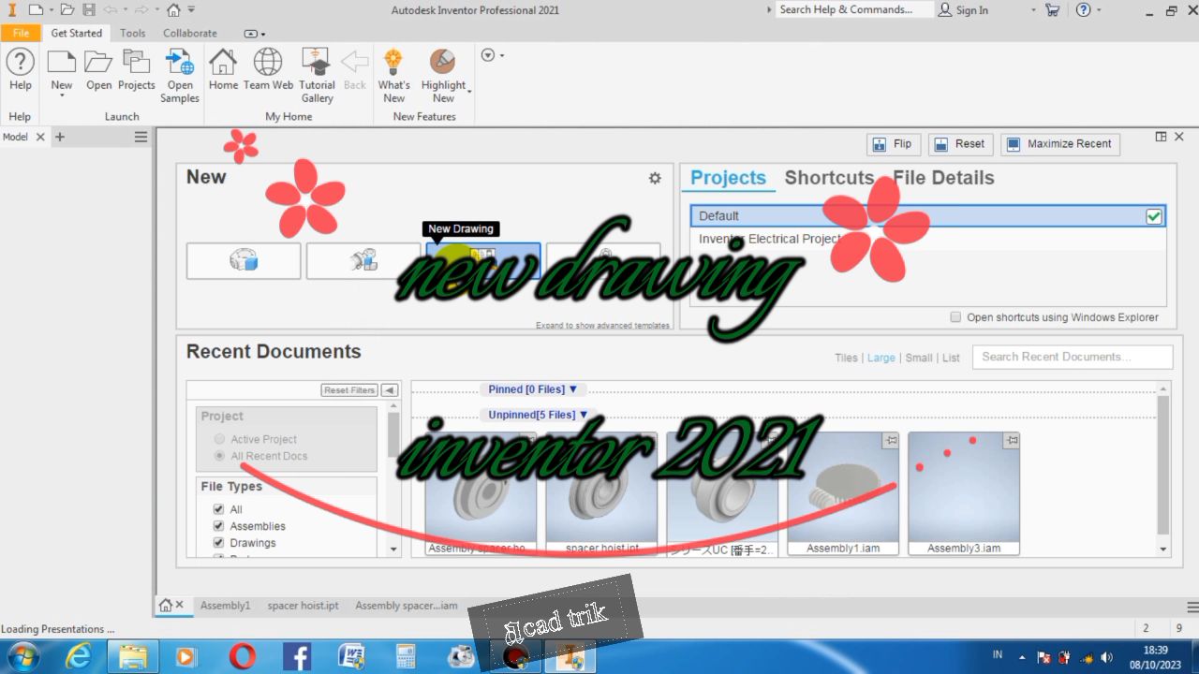Screen dimensions: 1199x674
Task: Uncheck the Assemblies file type
Action: [218, 526]
